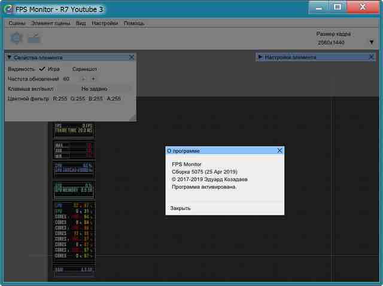This screenshot has width=383, height=286.
Task: Click the G:255 color filter value
Action: (78, 99)
